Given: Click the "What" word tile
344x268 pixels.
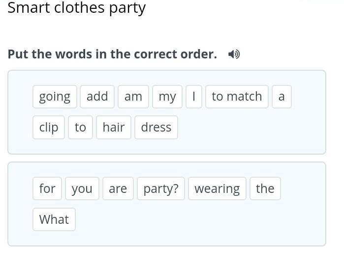Looking at the screenshot, I should (54, 219).
